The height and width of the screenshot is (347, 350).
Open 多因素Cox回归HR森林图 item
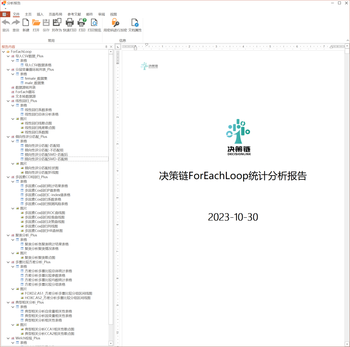coord(43,231)
